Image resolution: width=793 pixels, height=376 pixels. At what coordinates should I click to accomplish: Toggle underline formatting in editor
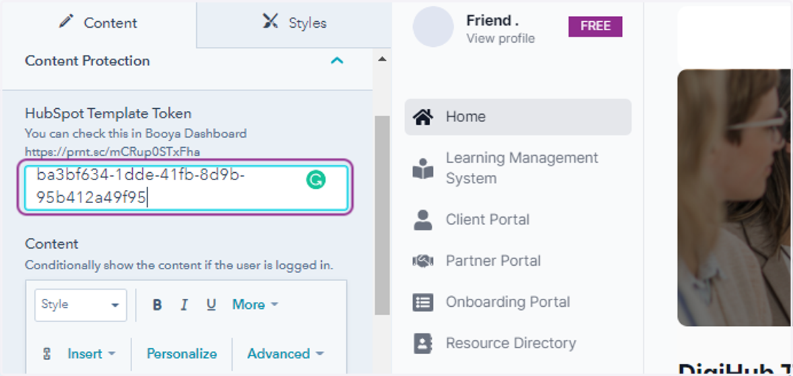click(x=211, y=305)
